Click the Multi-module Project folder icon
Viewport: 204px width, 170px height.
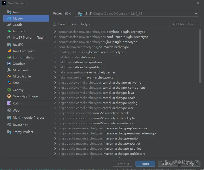point(9,118)
